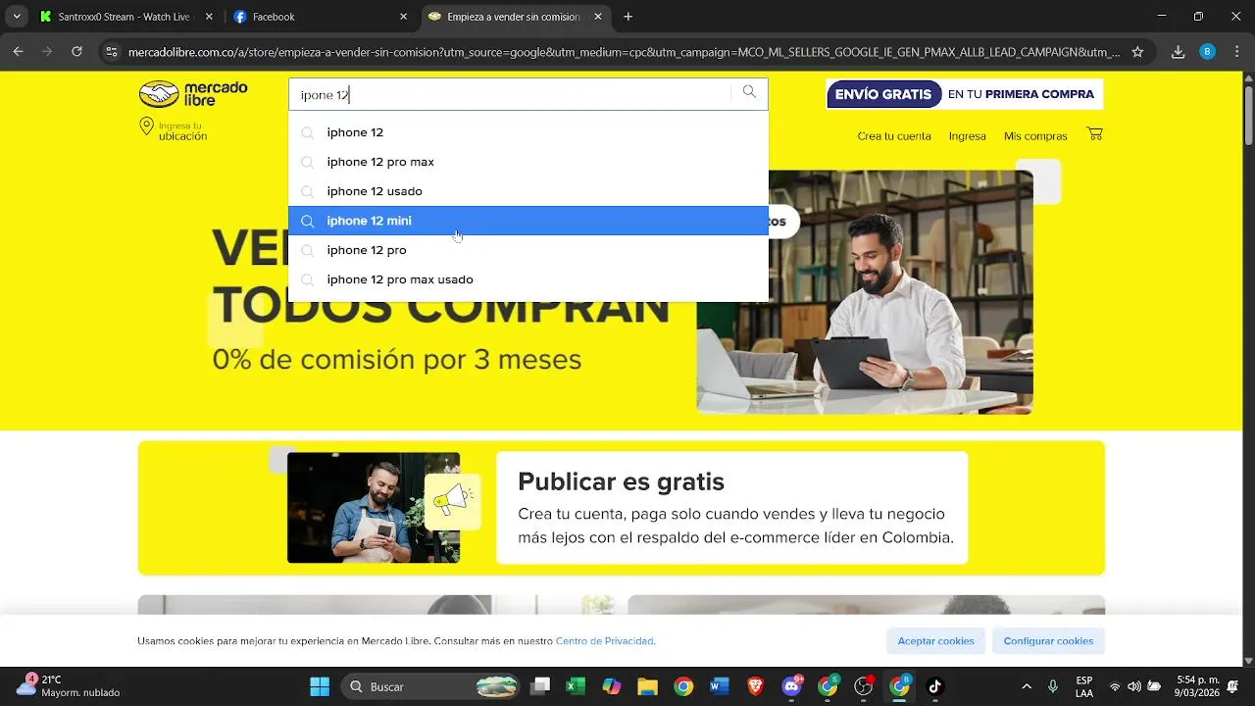The image size is (1255, 706).
Task: Open TikTok from the taskbar
Action: coord(935,686)
